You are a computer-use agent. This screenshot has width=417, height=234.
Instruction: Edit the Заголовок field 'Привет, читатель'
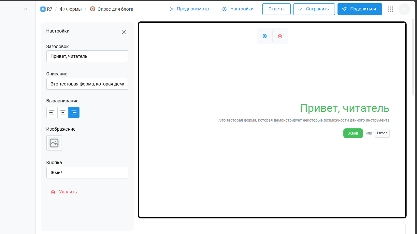87,56
